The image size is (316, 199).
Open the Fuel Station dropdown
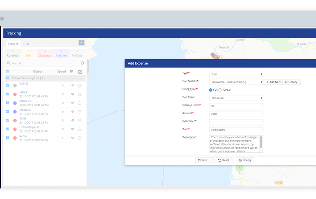[236, 82]
